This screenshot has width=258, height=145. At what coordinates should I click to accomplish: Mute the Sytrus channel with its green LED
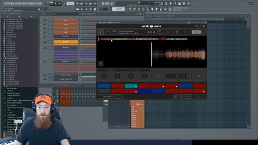[42, 42]
